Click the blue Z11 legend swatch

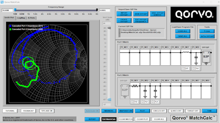point(10,26)
